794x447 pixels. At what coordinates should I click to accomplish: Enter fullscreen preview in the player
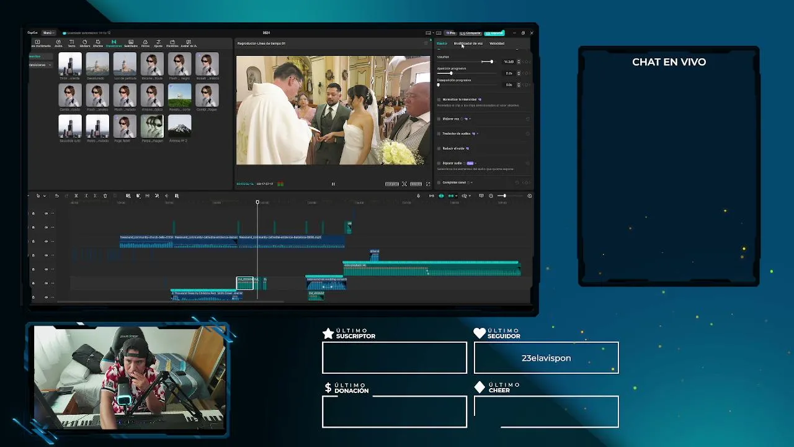pos(427,184)
